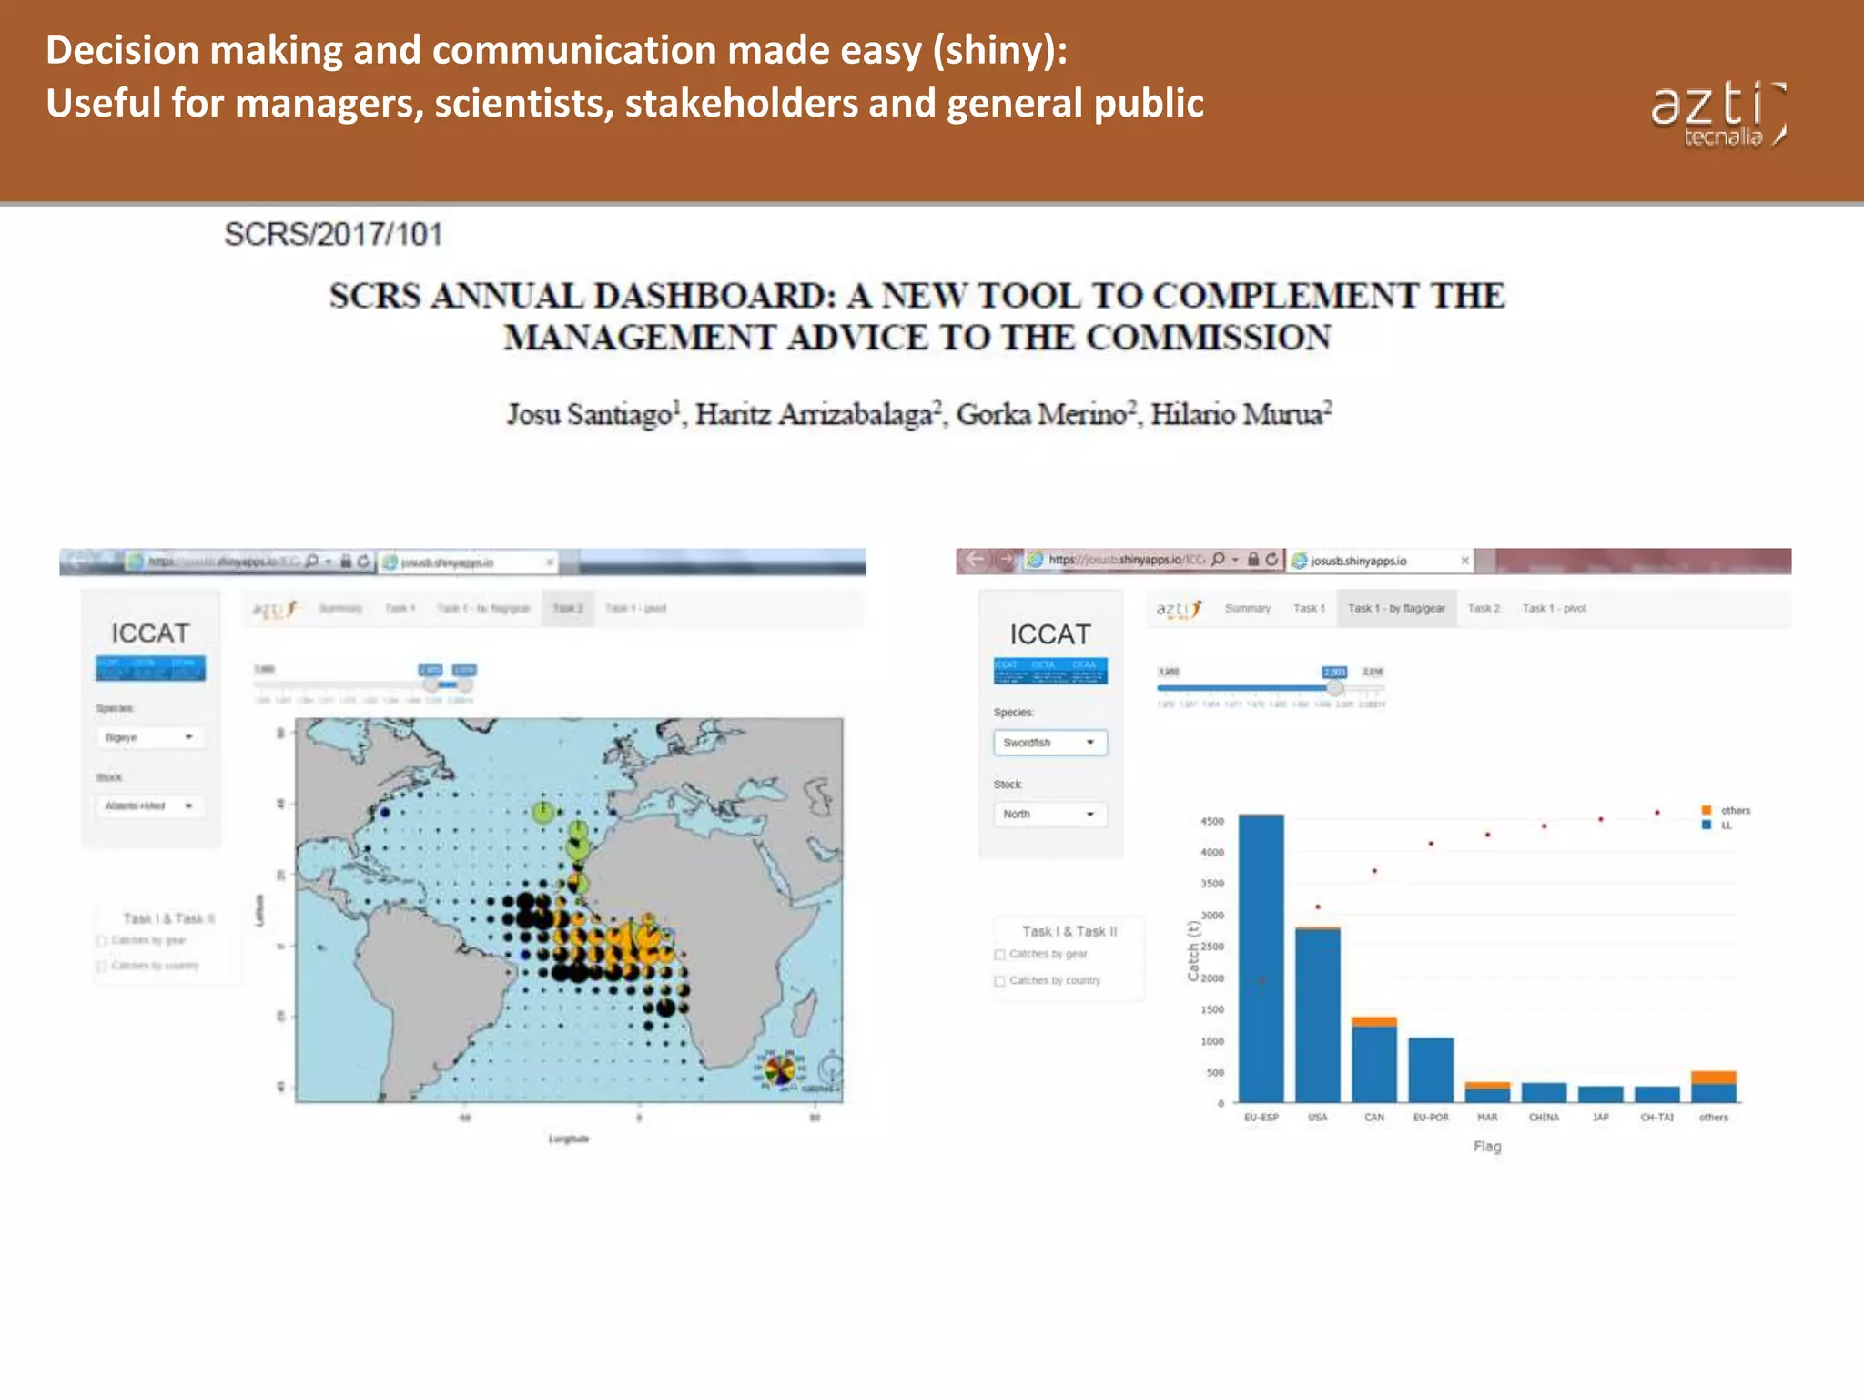Tick Catches by country checkbox in left dashboard
This screenshot has width=1864, height=1398.
point(102,966)
